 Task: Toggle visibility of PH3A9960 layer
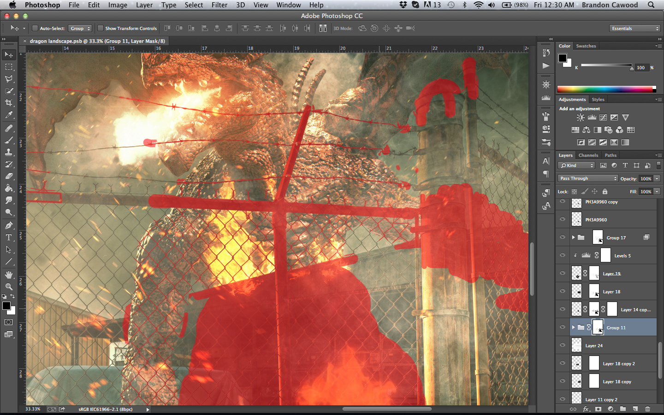pos(563,219)
